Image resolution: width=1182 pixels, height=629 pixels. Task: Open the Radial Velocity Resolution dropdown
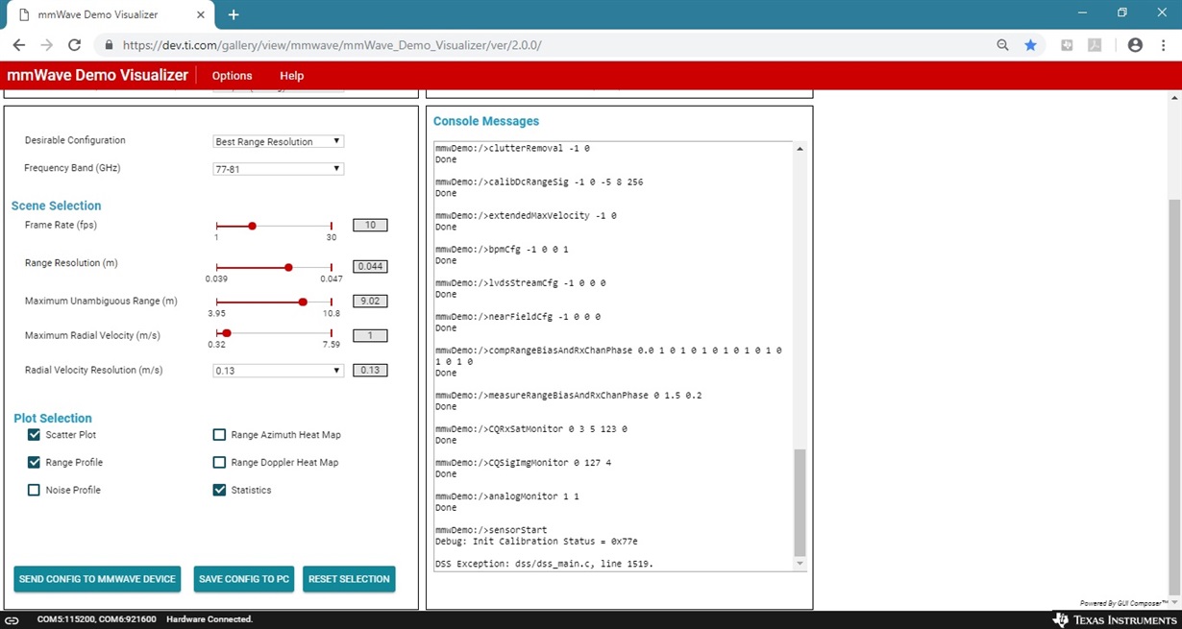click(278, 371)
